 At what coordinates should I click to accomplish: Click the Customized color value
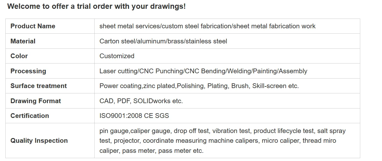point(117,56)
